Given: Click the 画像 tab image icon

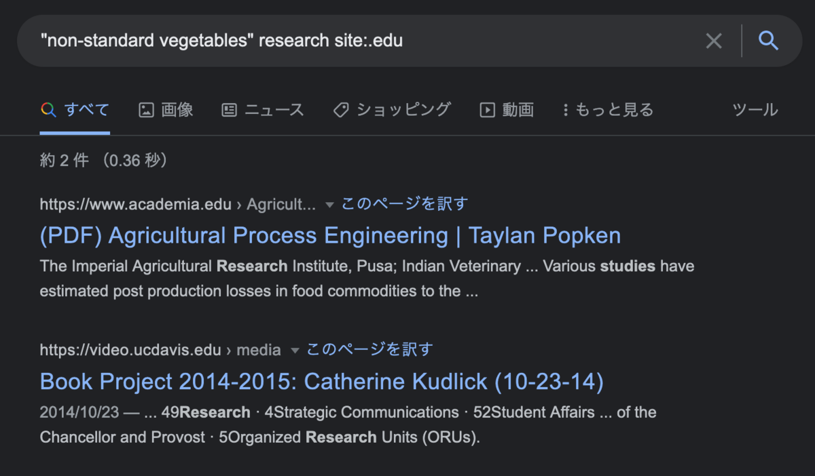Looking at the screenshot, I should [146, 110].
